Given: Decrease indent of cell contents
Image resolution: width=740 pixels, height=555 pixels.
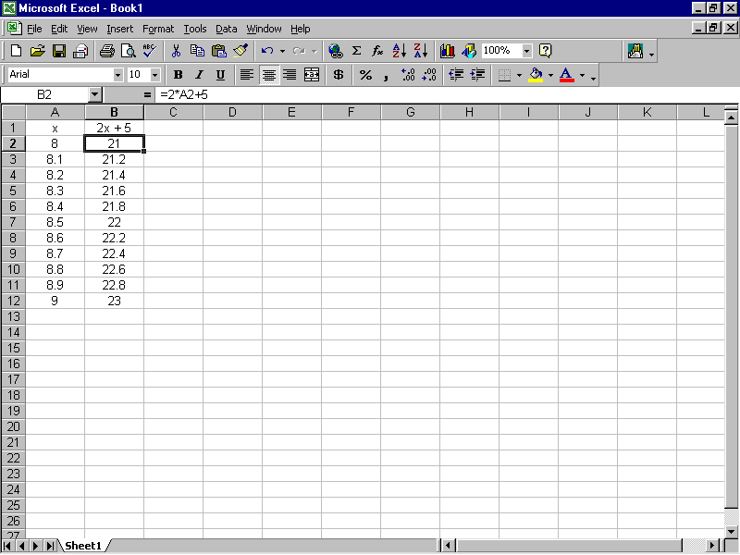Looking at the screenshot, I should (x=456, y=75).
